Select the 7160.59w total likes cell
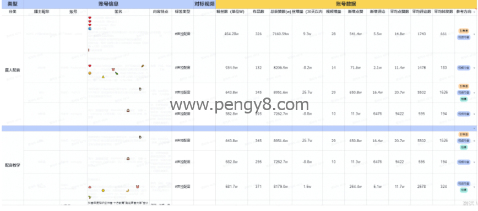 (x=281, y=34)
